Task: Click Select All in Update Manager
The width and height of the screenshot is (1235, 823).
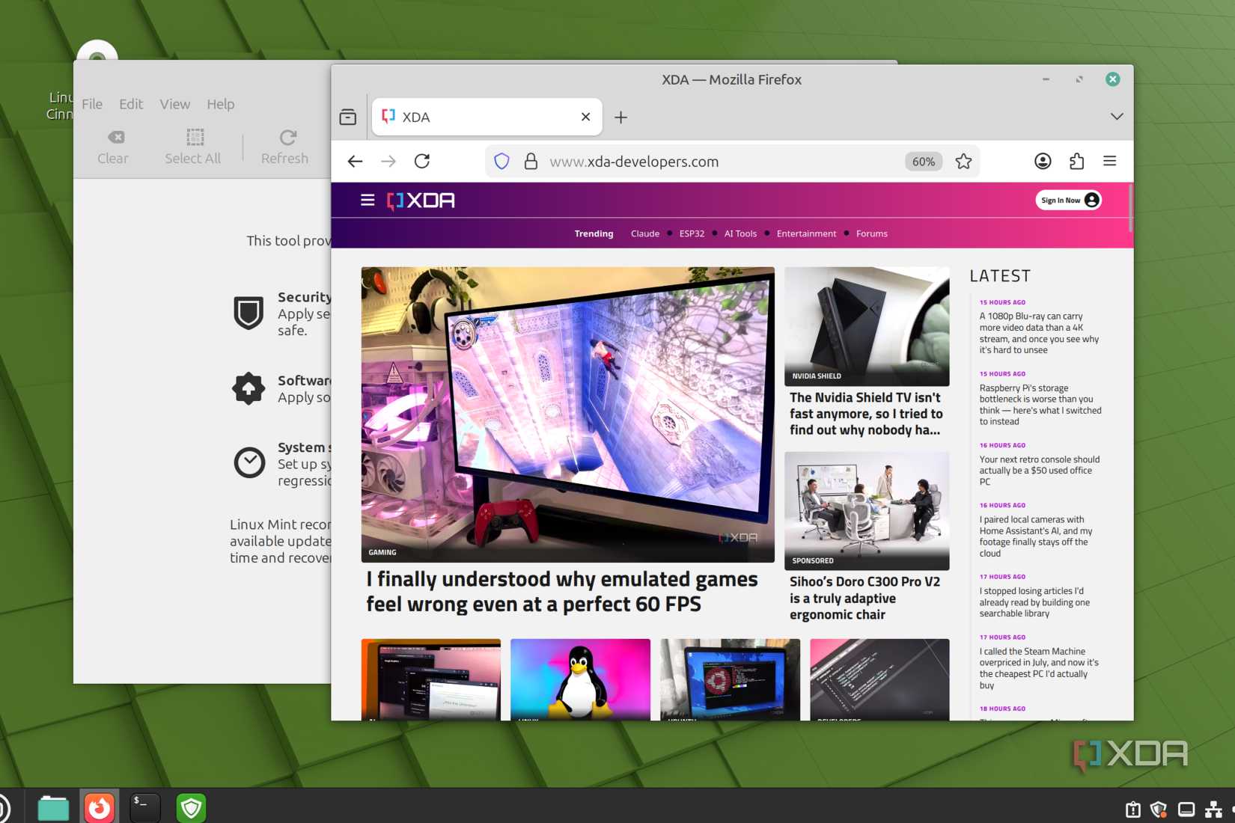Action: coord(193,147)
